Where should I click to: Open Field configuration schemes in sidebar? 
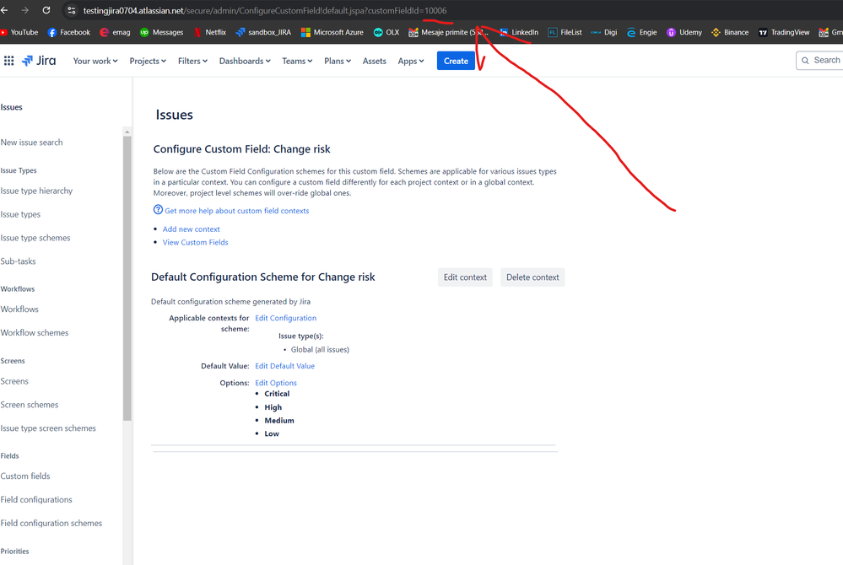coord(51,524)
